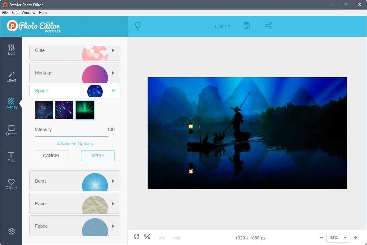Zoom out with the minus icon
Image resolution: width=367 pixels, height=245 pixels.
tap(321, 238)
